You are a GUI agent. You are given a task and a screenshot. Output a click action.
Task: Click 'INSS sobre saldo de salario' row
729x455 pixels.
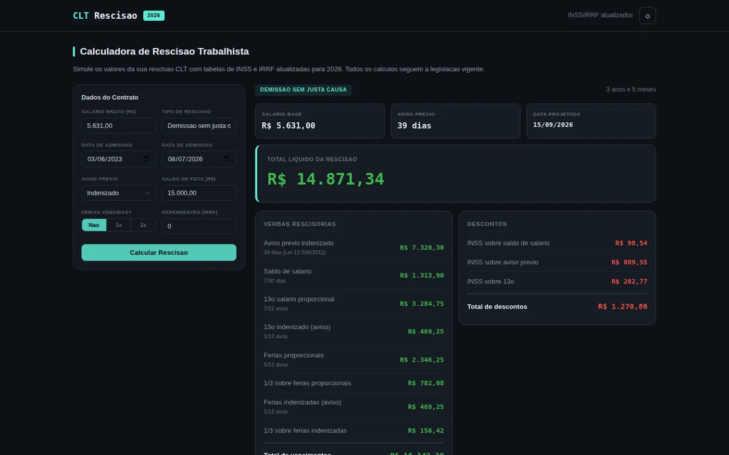(557, 243)
